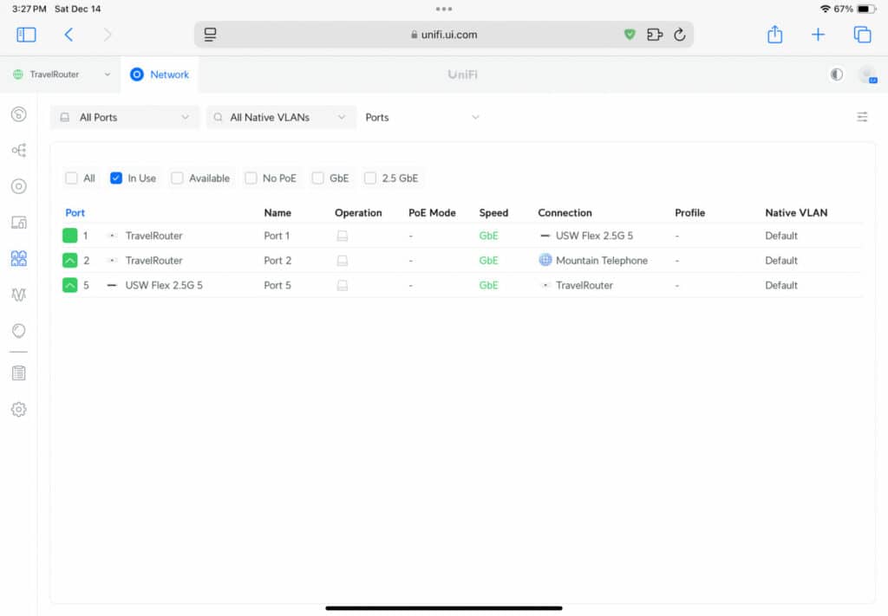Toggle the Safari sidebar icon
This screenshot has height=616, width=888.
click(26, 35)
